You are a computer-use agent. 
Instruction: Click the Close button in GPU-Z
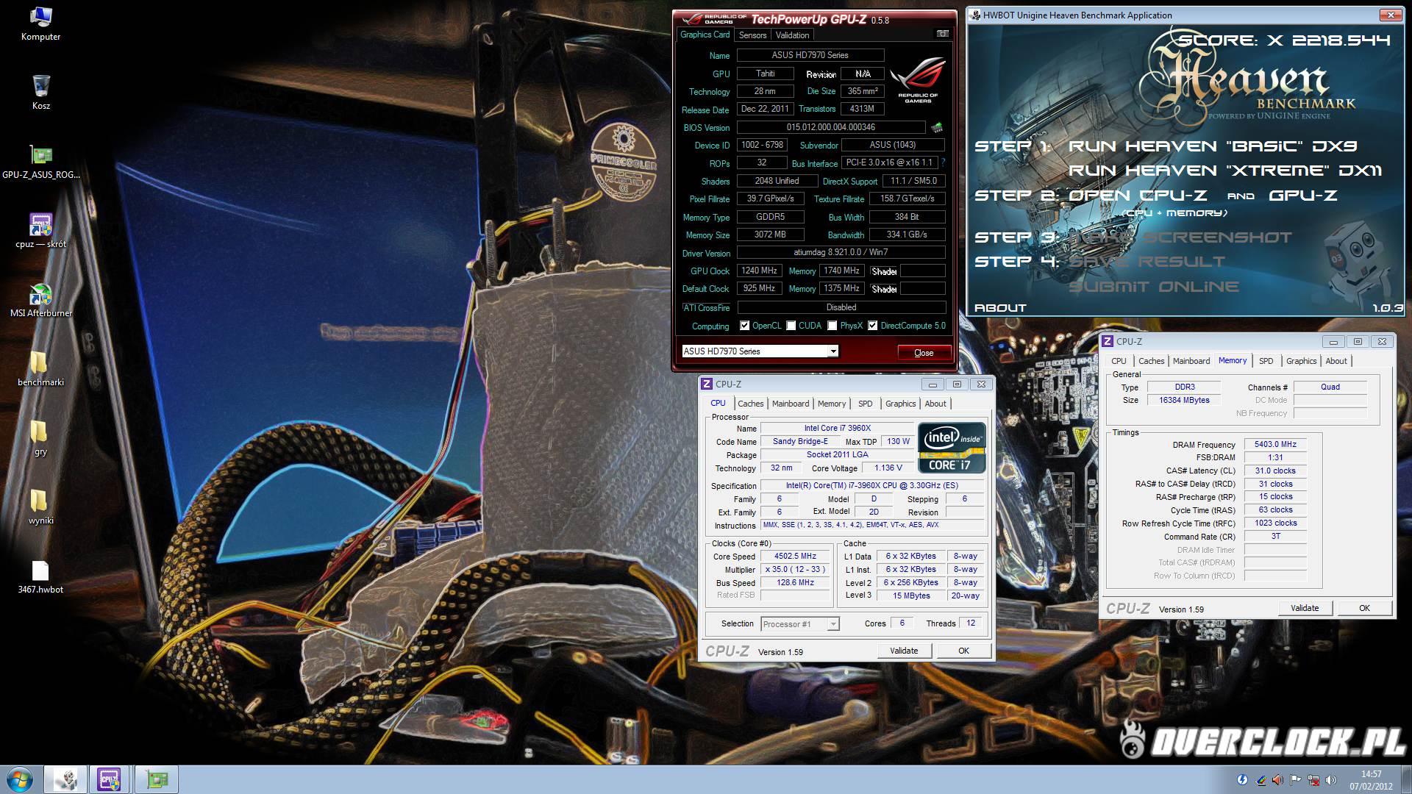tap(924, 353)
